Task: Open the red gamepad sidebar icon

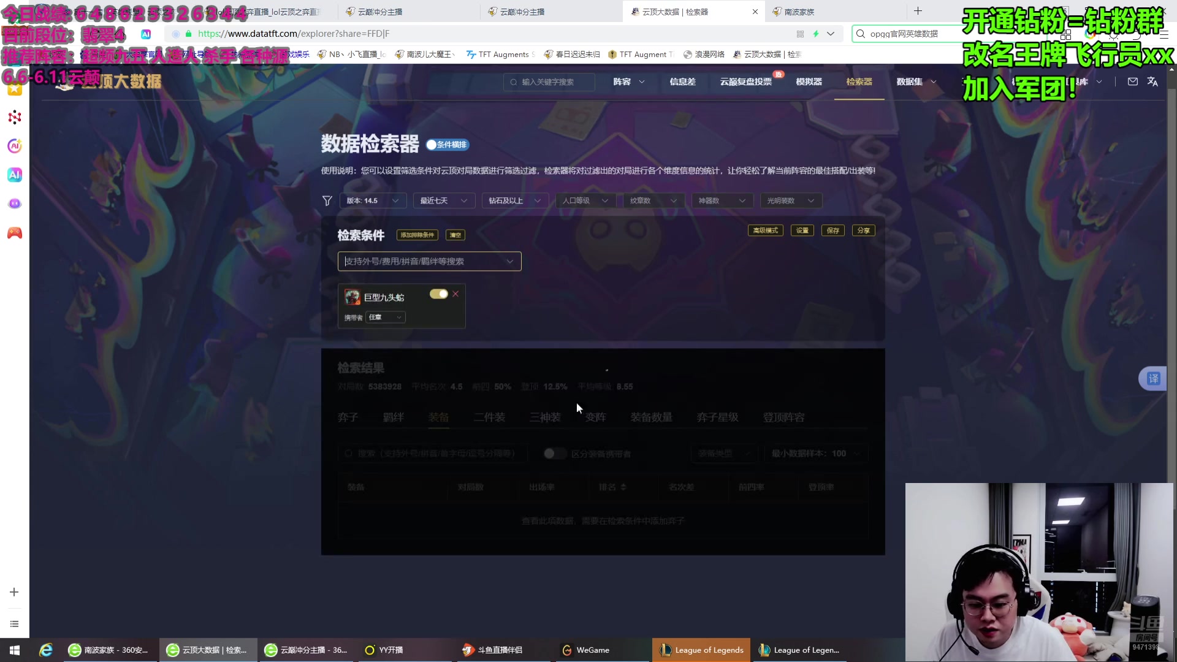Action: [x=15, y=233]
